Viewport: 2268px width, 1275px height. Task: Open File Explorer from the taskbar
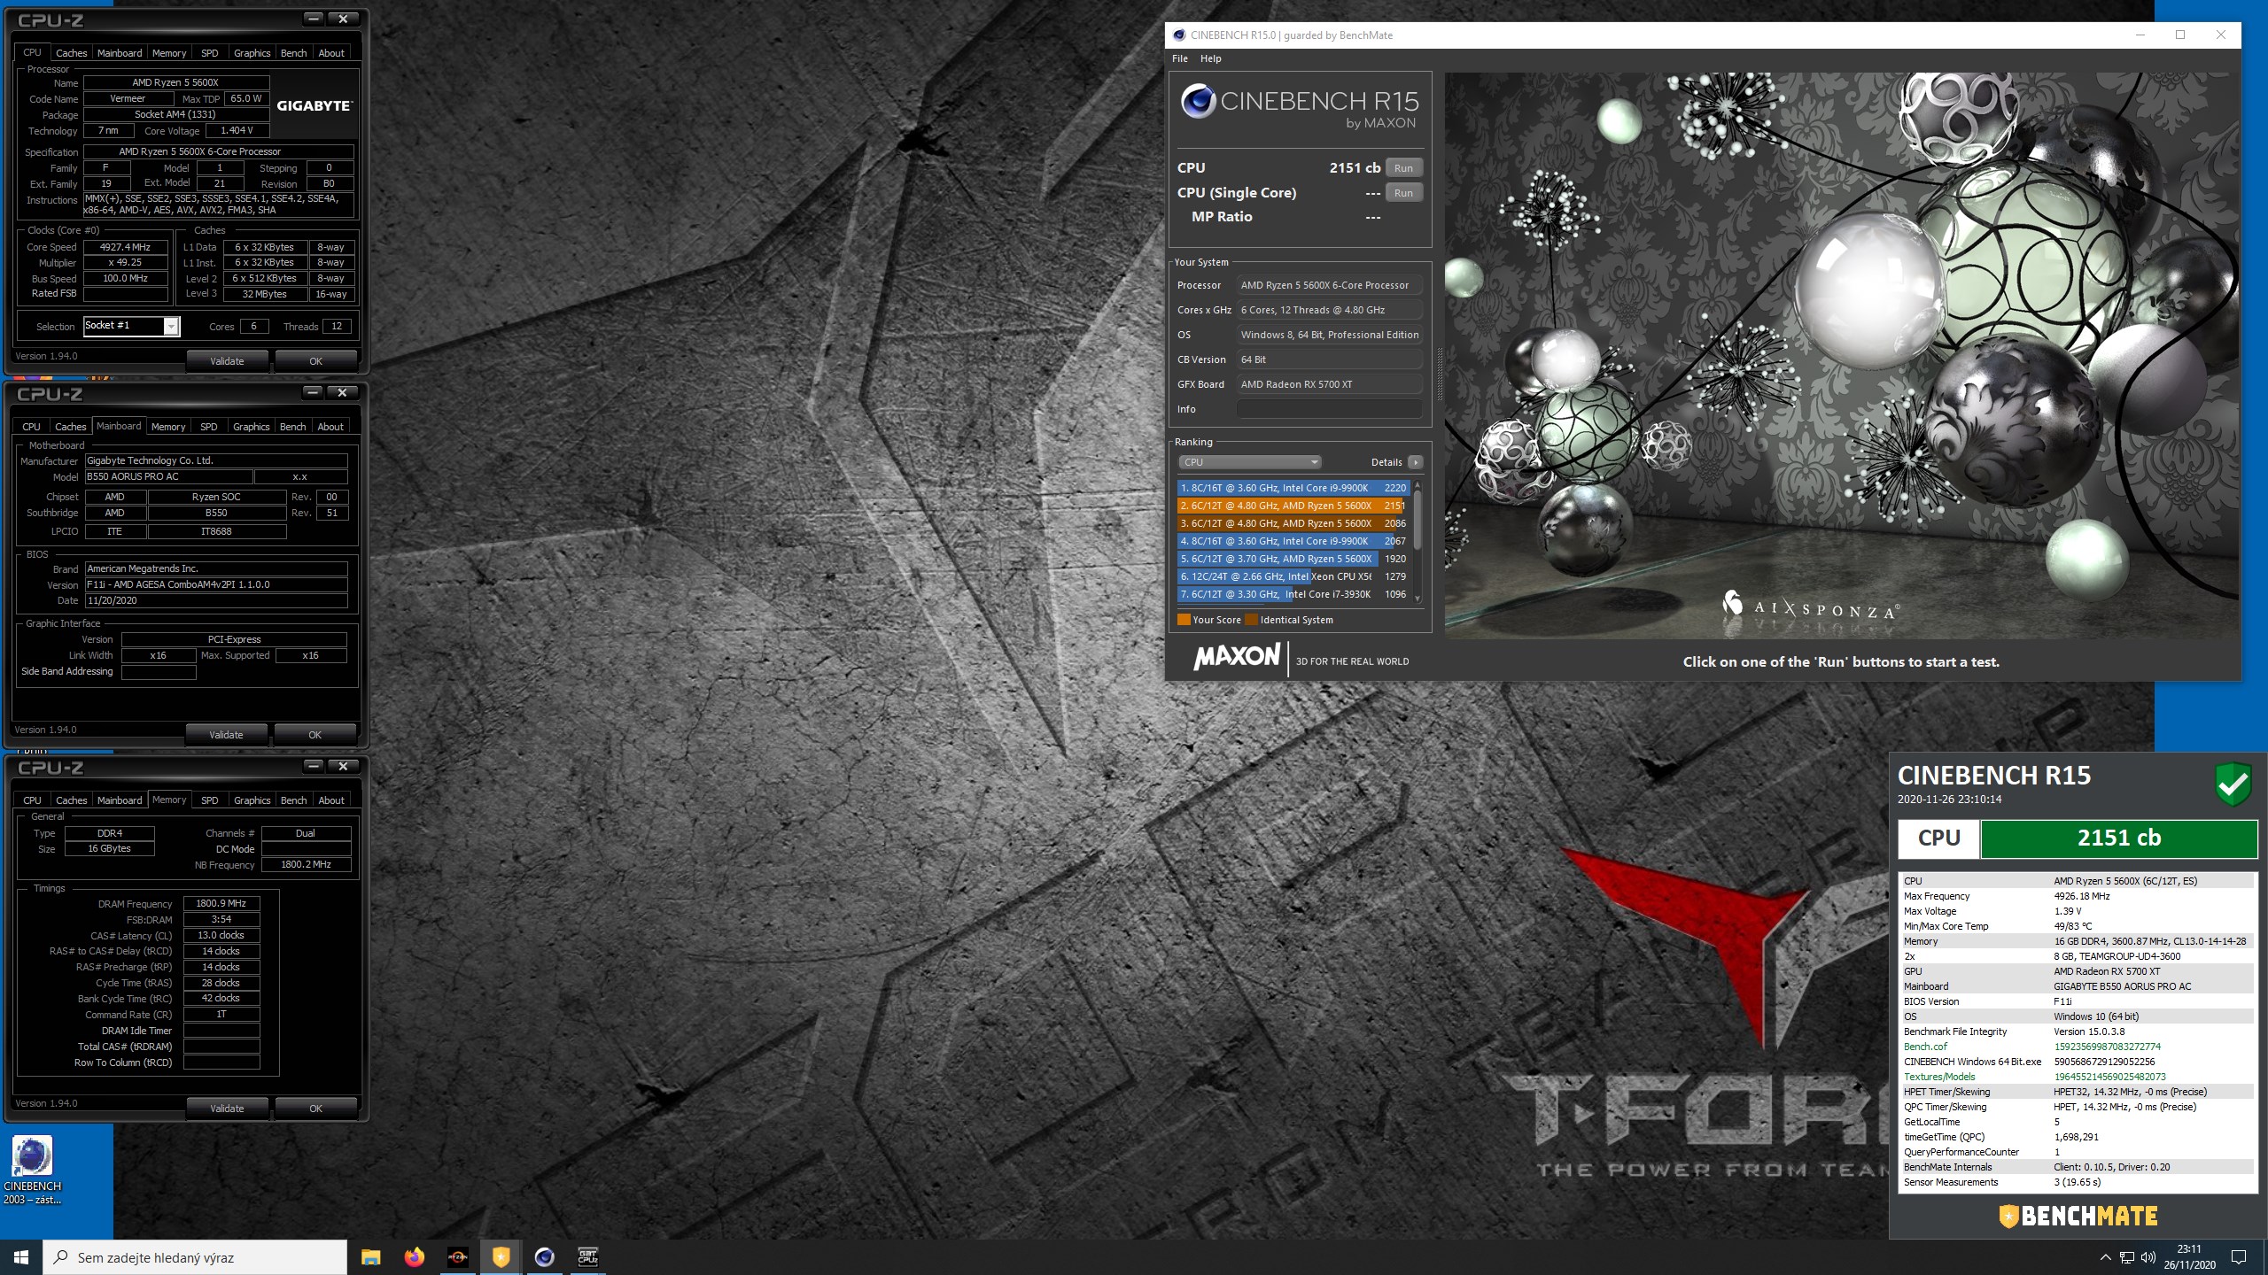click(370, 1256)
